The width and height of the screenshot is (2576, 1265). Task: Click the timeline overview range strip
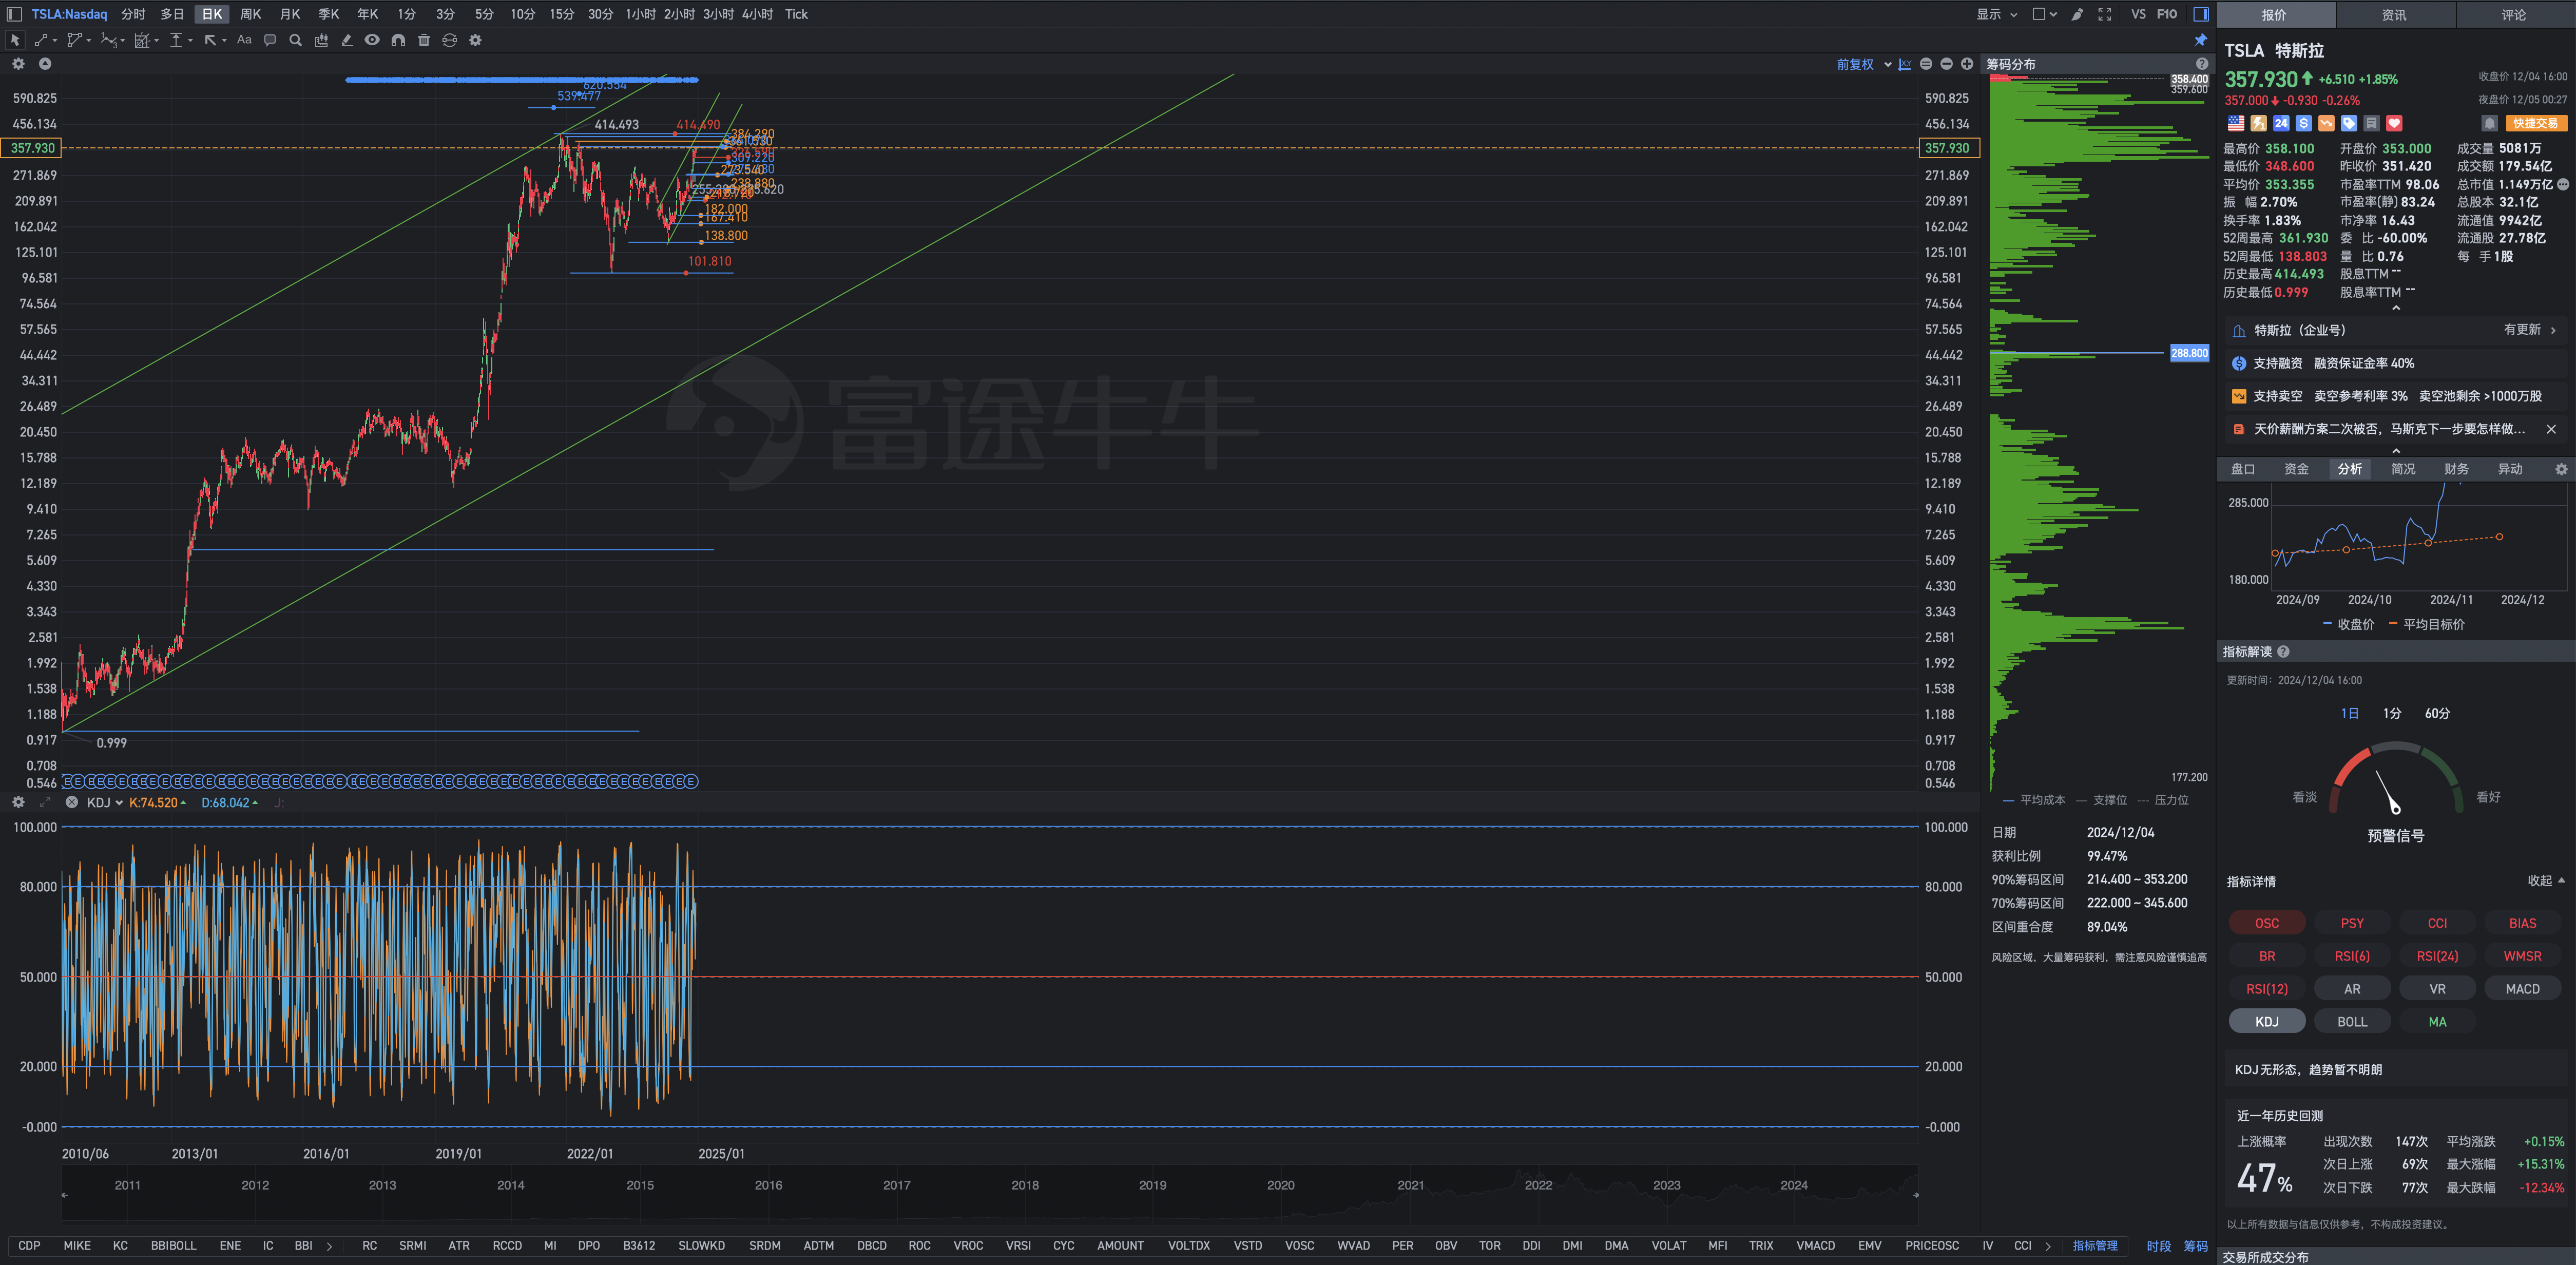[990, 1194]
